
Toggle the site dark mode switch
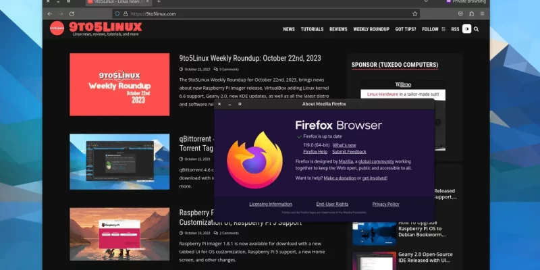click(x=466, y=29)
